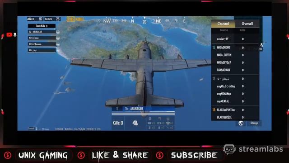Image resolution: width=289 pixels, height=163 pixels.
Task: Click the round icon beside the Change button
Action: pyautogui.click(x=241, y=123)
